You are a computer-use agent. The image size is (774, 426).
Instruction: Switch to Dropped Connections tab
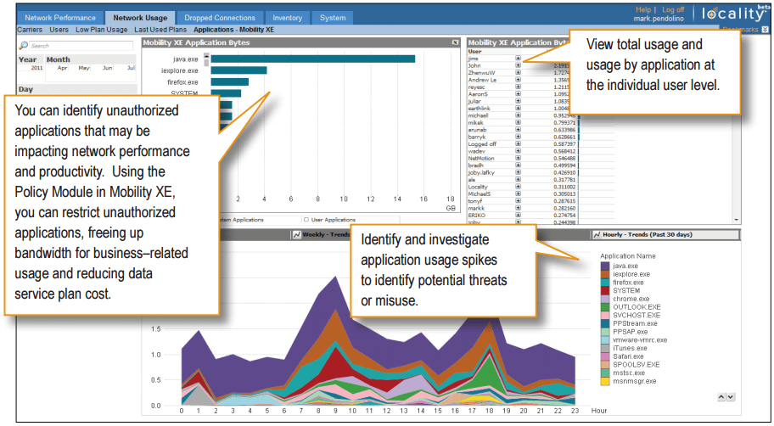[x=220, y=18]
